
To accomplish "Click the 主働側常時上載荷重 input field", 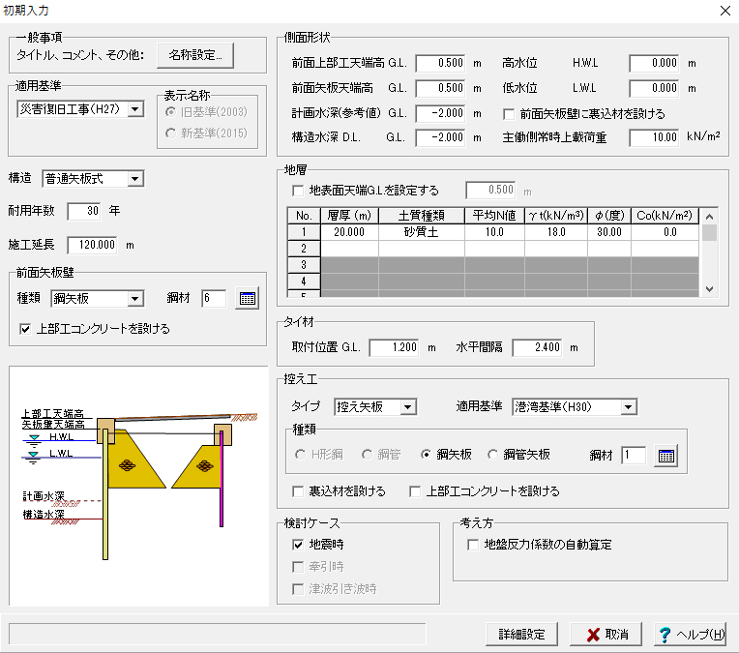I will coord(654,137).
